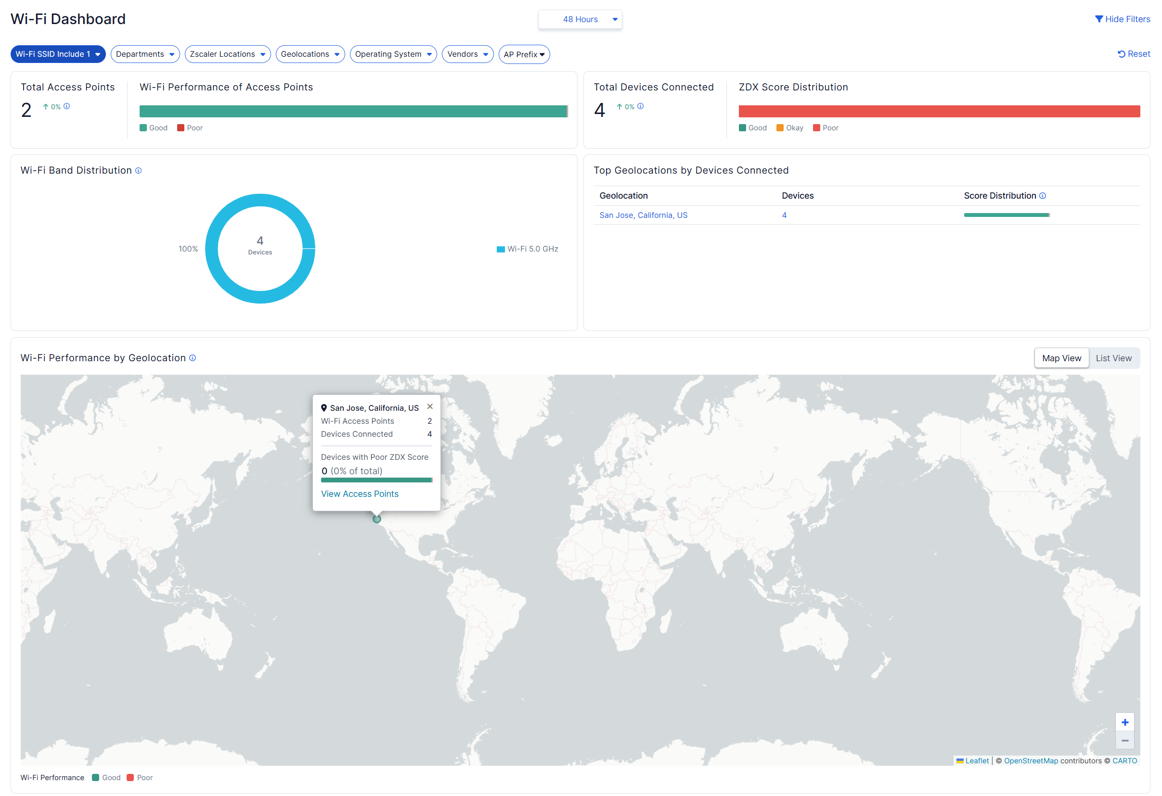The height and width of the screenshot is (796, 1162).
Task: Open info icon for Wi-Fi Performance by Geolocation
Action: click(193, 358)
